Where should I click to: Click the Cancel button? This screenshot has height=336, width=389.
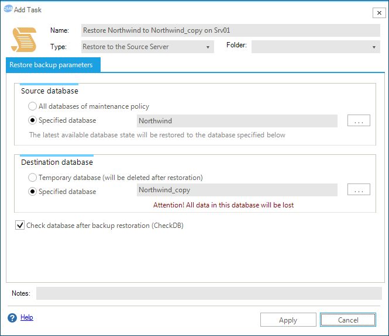(348, 320)
